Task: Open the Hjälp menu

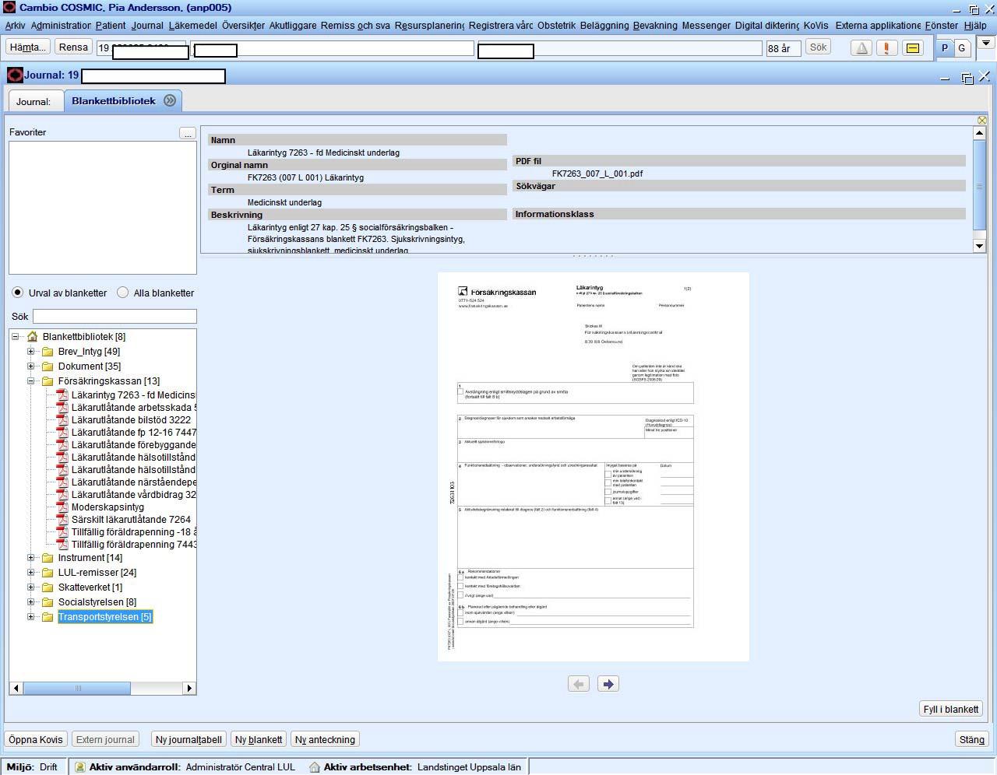Action: point(975,26)
